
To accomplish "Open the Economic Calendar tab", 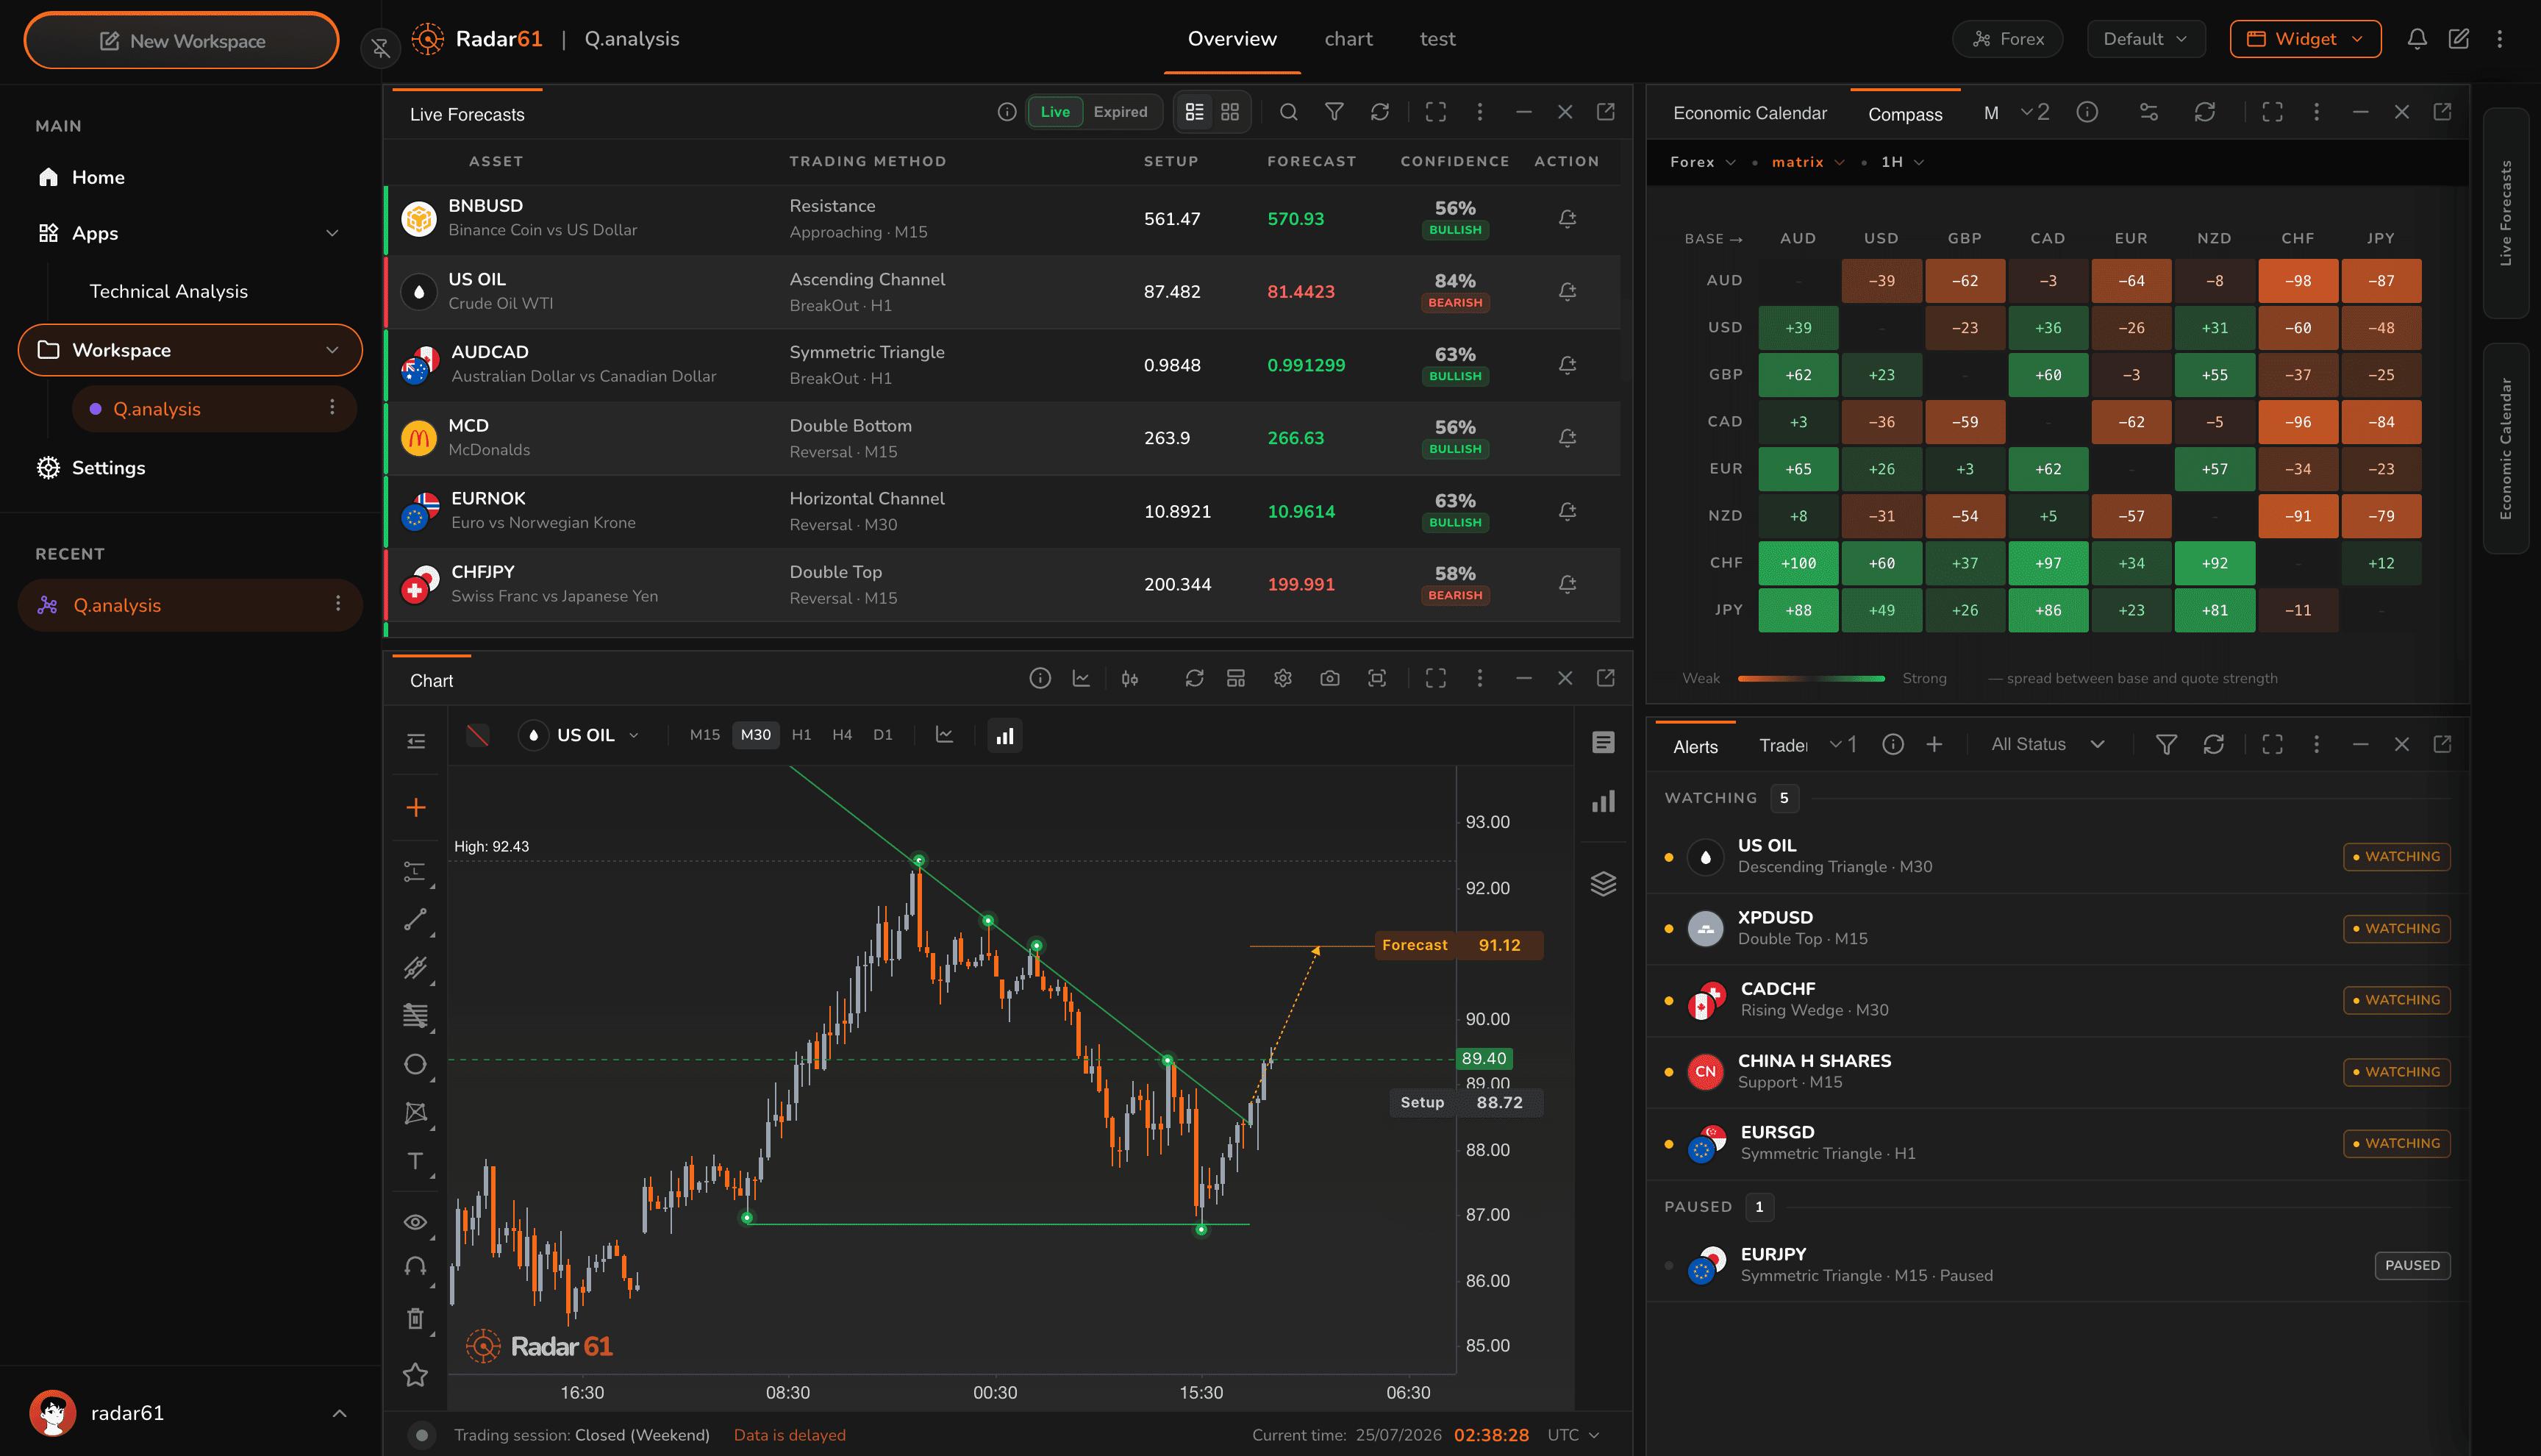I will (x=1749, y=113).
